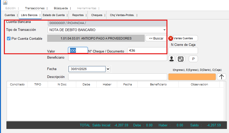
Task: Click the red X Varias Cuentas icon
Action: tap(171, 38)
